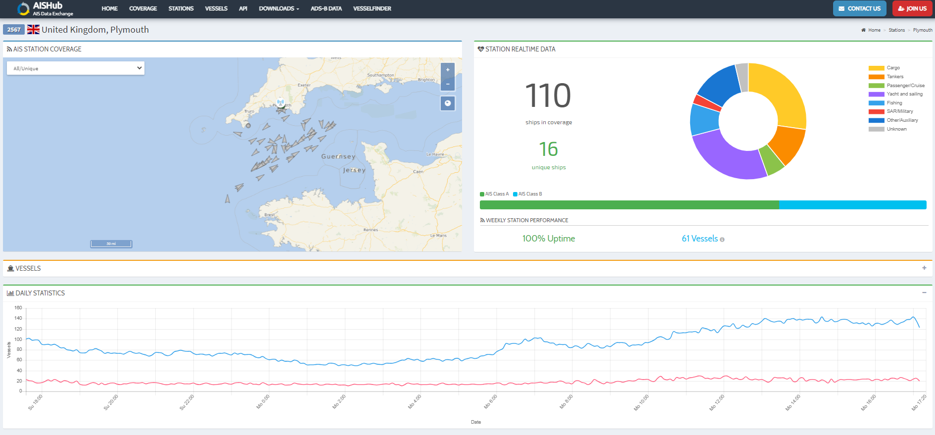
Task: Click the United Kingdom flag icon
Action: 33,30
